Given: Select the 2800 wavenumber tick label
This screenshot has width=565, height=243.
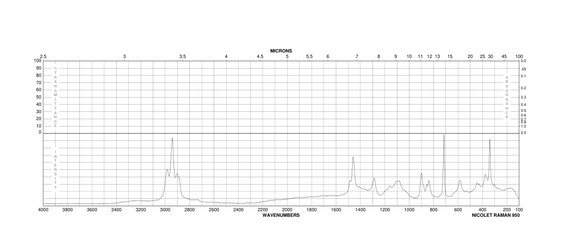Looking at the screenshot, I should (190, 210).
